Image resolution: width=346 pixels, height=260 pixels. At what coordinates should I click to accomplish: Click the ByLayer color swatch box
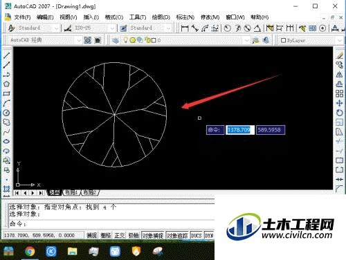pyautogui.click(x=284, y=41)
